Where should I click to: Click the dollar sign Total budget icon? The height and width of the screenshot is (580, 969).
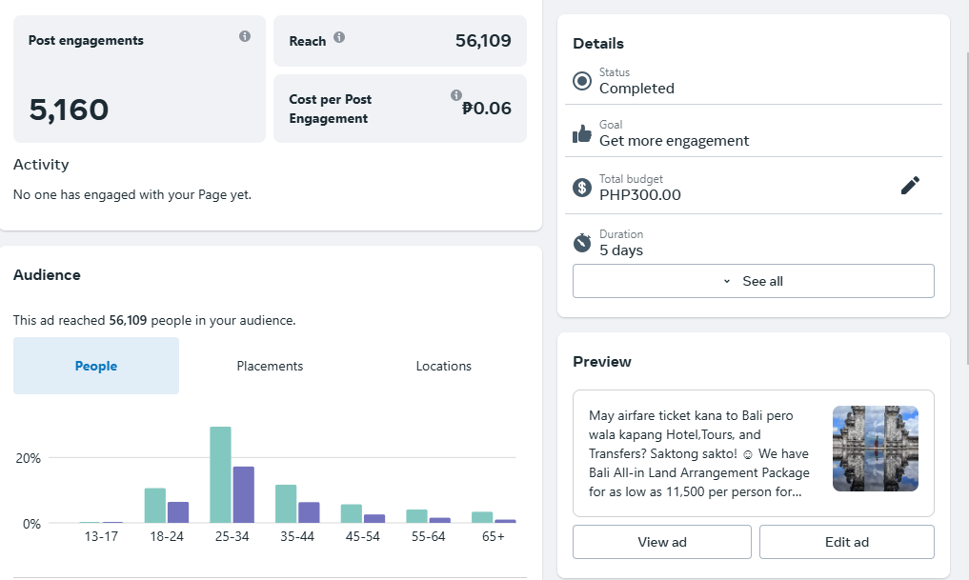point(582,188)
